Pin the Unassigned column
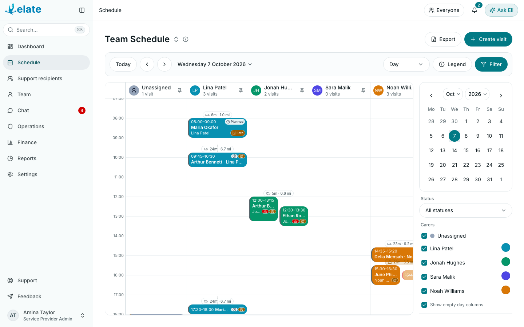 click(180, 90)
